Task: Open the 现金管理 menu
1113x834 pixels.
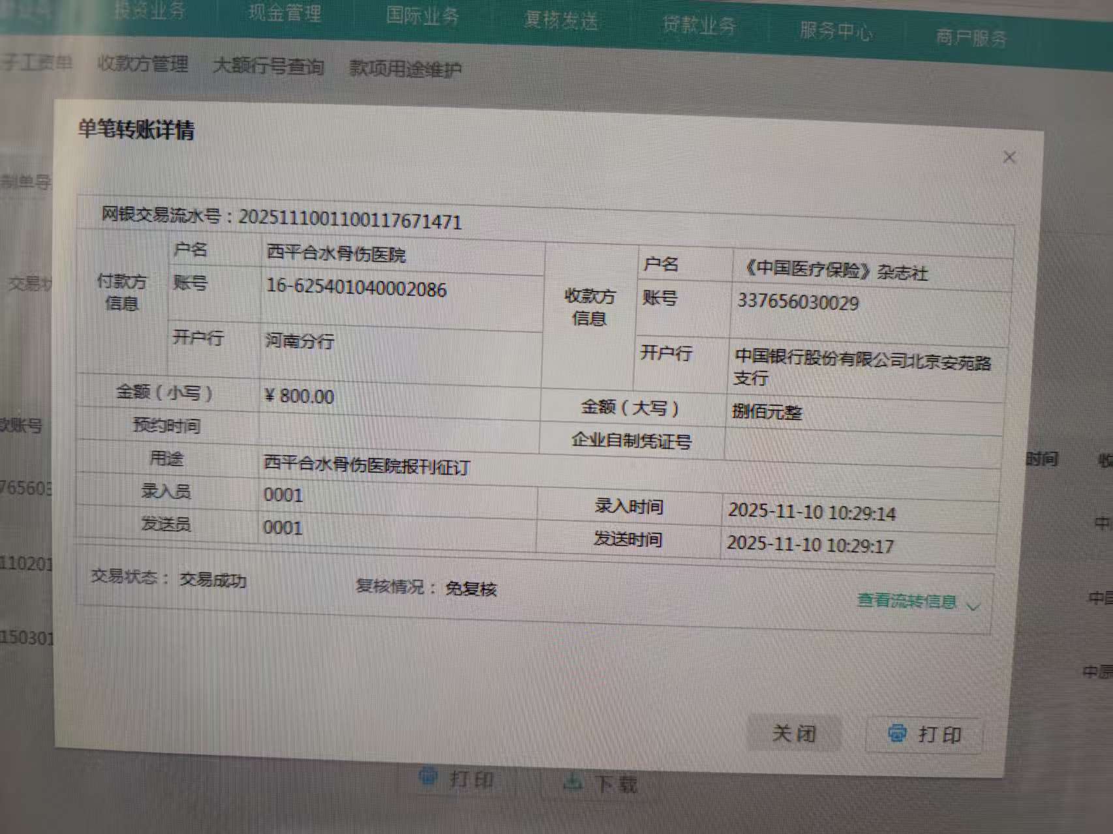Action: (x=284, y=13)
